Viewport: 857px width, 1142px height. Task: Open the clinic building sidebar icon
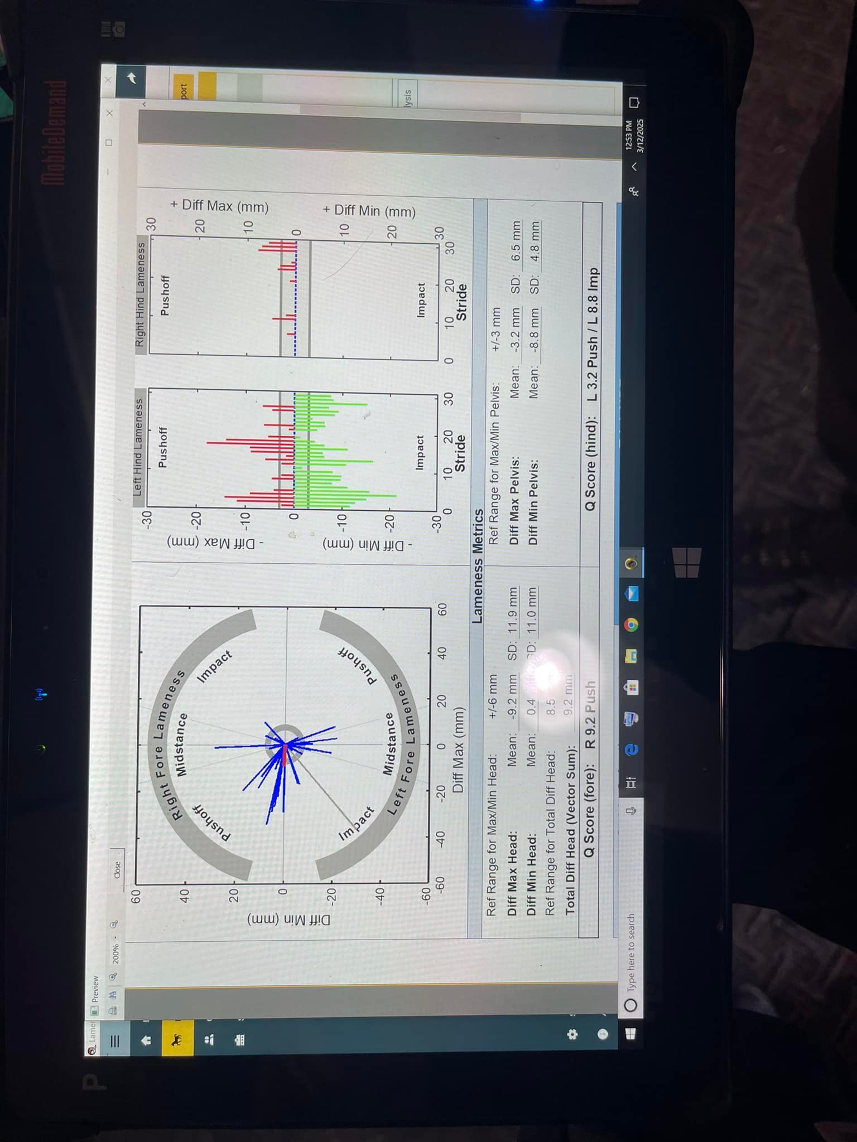click(240, 1039)
